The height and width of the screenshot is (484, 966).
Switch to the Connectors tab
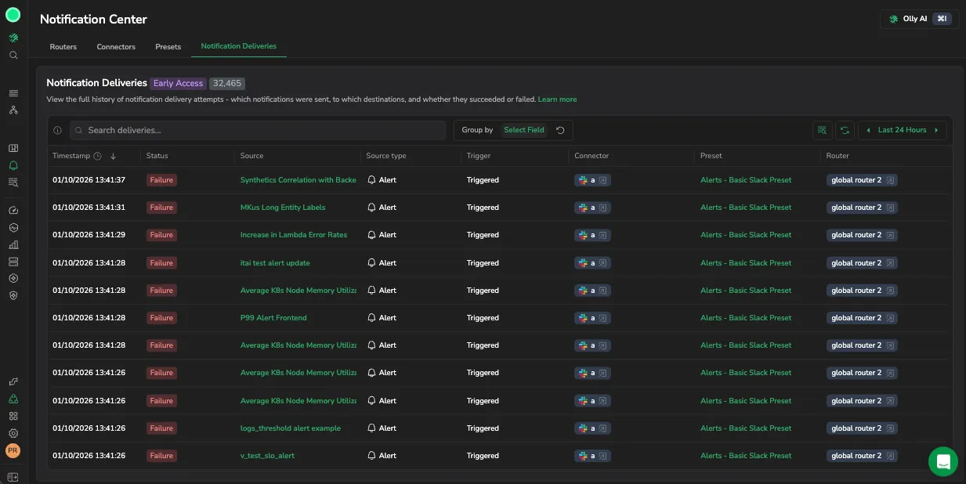pos(116,47)
